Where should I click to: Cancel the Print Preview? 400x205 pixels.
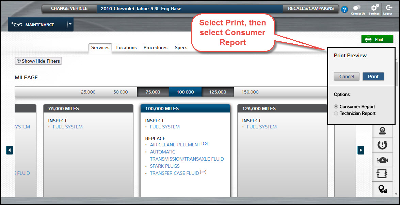(x=347, y=77)
